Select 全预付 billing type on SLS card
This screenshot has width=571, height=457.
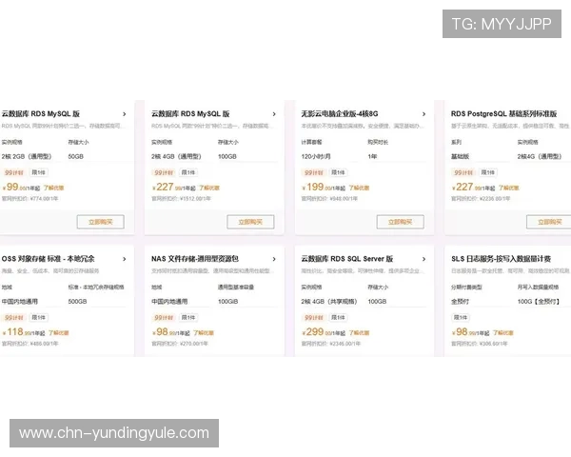[x=460, y=302]
